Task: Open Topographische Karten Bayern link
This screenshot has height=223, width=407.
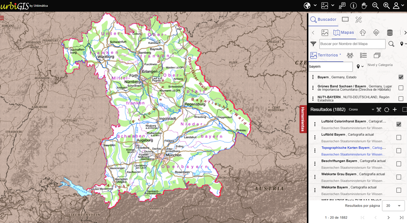Action: pyautogui.click(x=345, y=148)
